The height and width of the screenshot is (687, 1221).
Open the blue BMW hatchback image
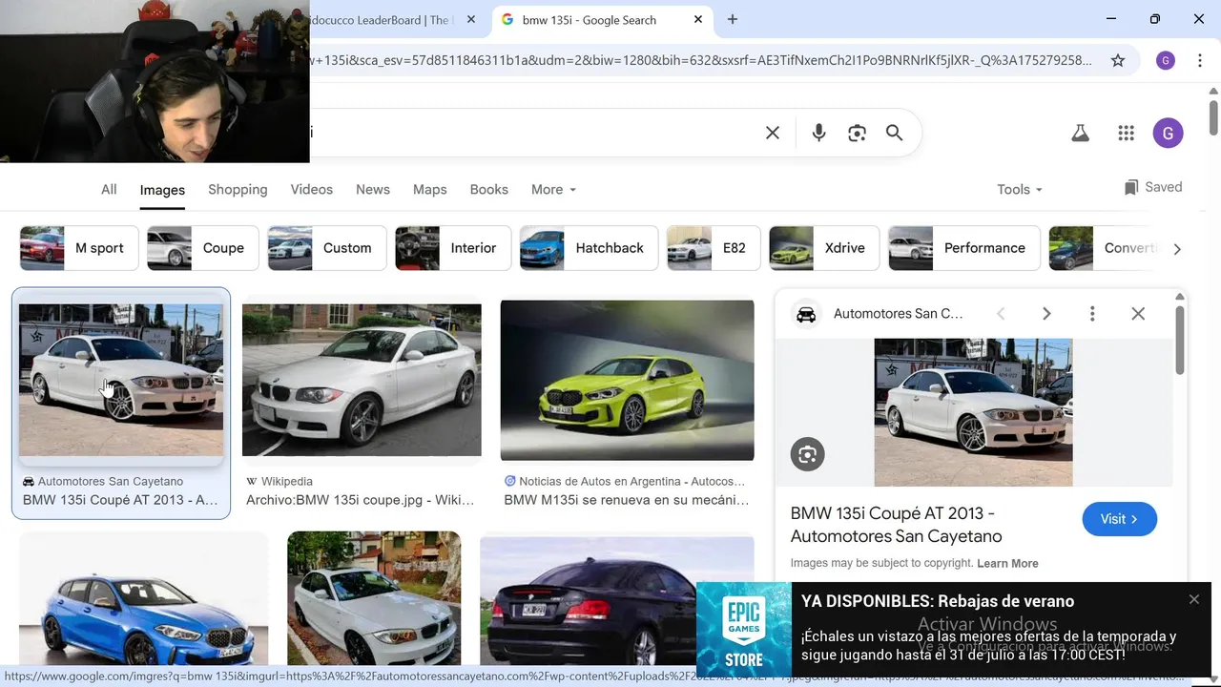tap(143, 599)
